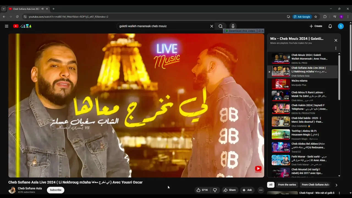Start voice search with microphone

[233, 26]
